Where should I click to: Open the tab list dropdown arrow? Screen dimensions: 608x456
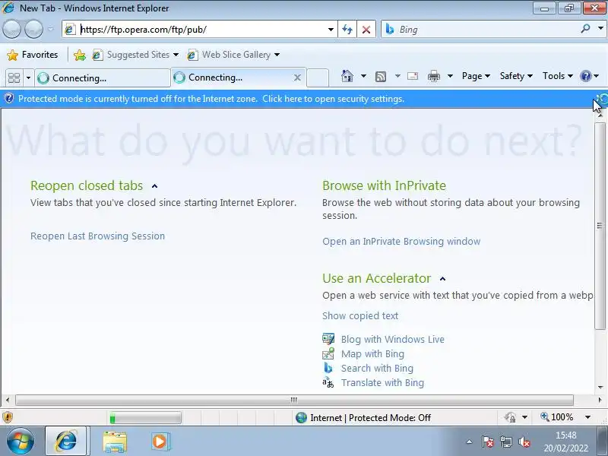[x=28, y=78]
